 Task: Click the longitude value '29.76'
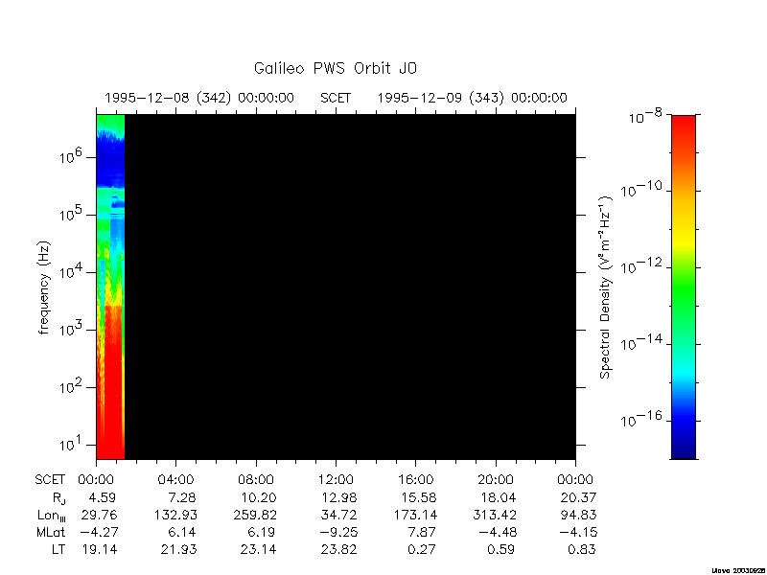coord(100,515)
